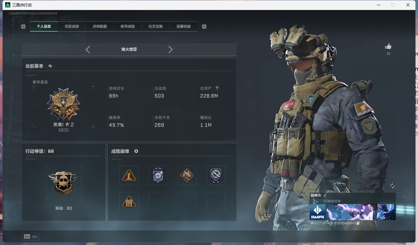Switch to the 历史战绩 tab
The width and height of the screenshot is (418, 245).
(x=72, y=26)
